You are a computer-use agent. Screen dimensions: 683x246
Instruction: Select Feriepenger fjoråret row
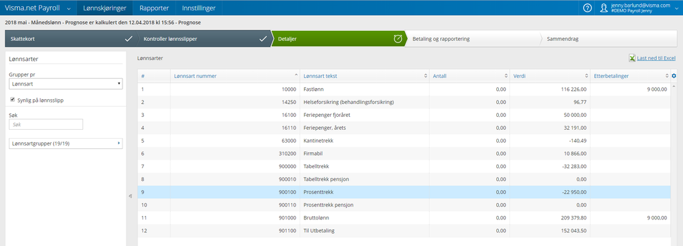pos(404,115)
